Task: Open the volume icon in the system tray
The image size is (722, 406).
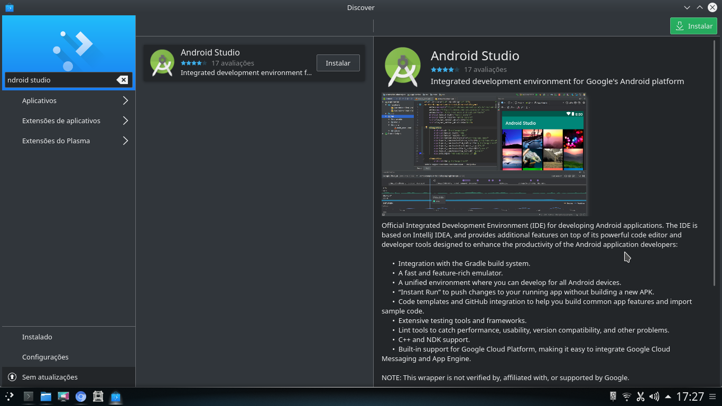Action: [x=654, y=396]
